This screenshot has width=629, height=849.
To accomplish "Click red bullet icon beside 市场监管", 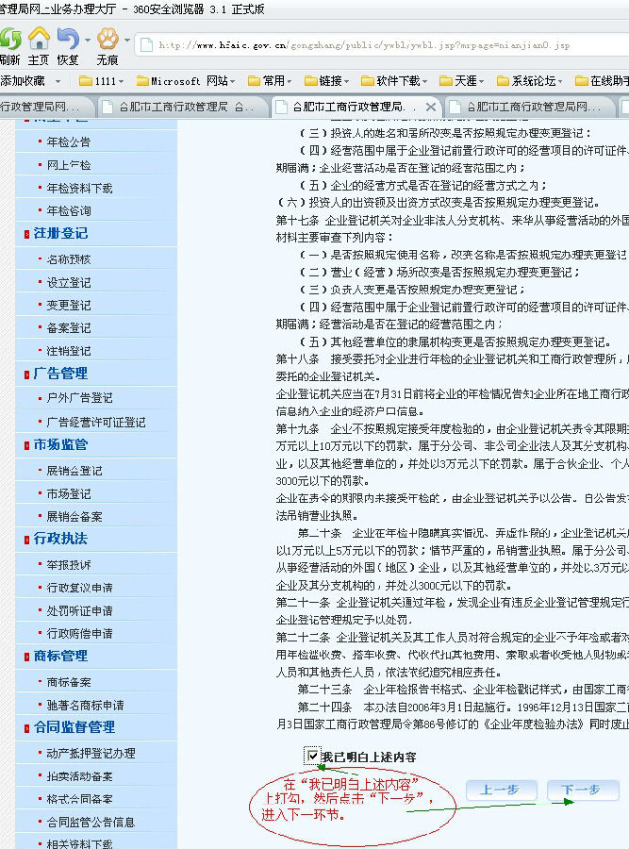I will 26,445.
